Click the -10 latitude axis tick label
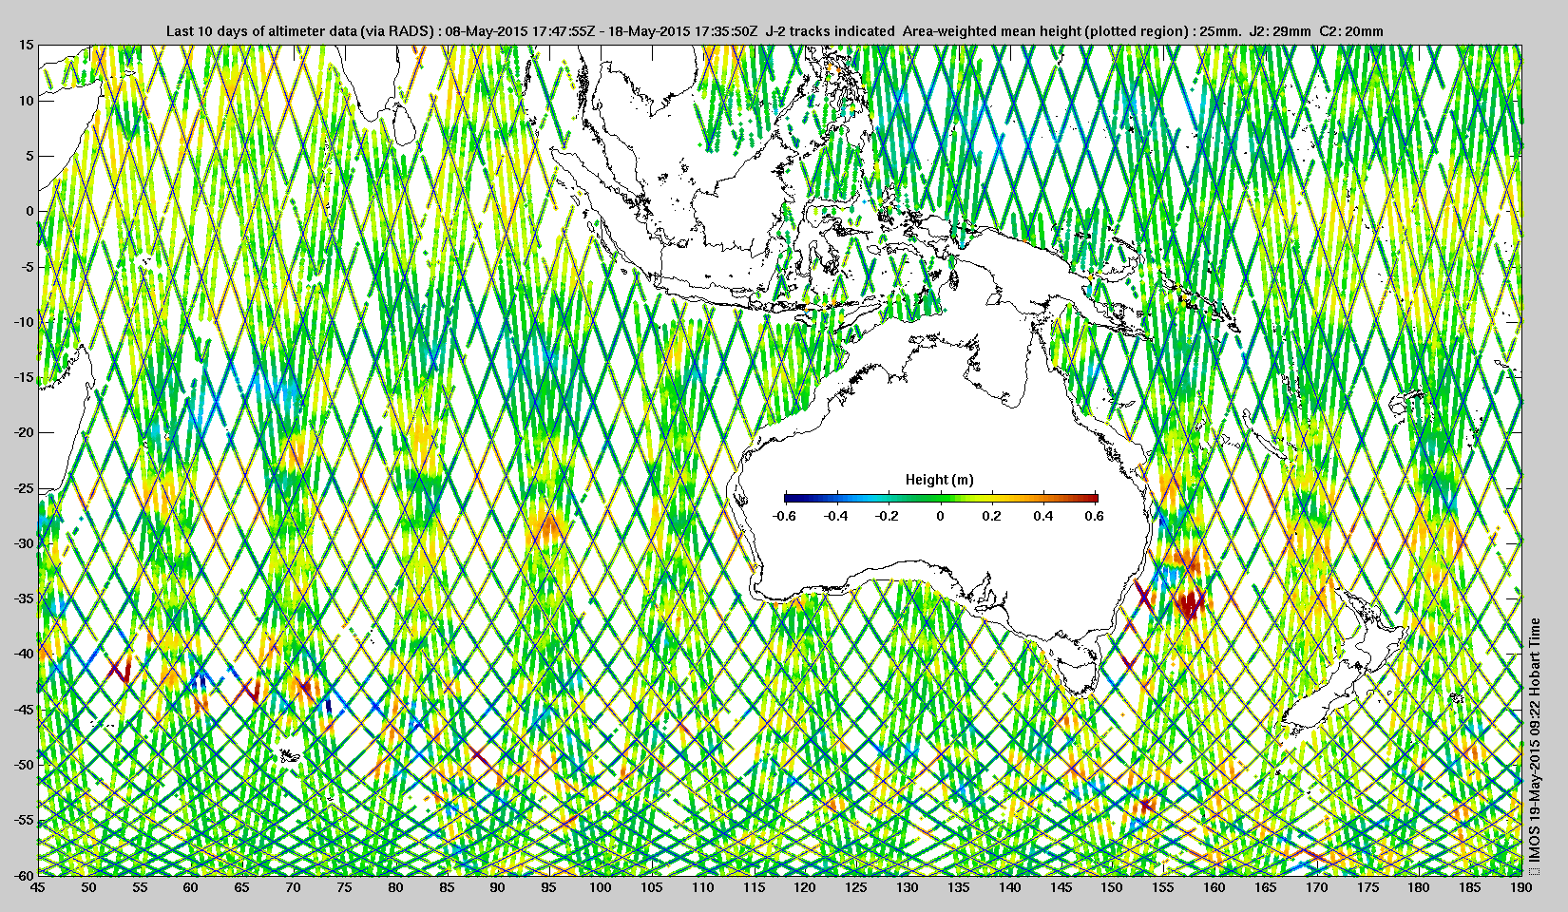1568x912 pixels. point(24,322)
